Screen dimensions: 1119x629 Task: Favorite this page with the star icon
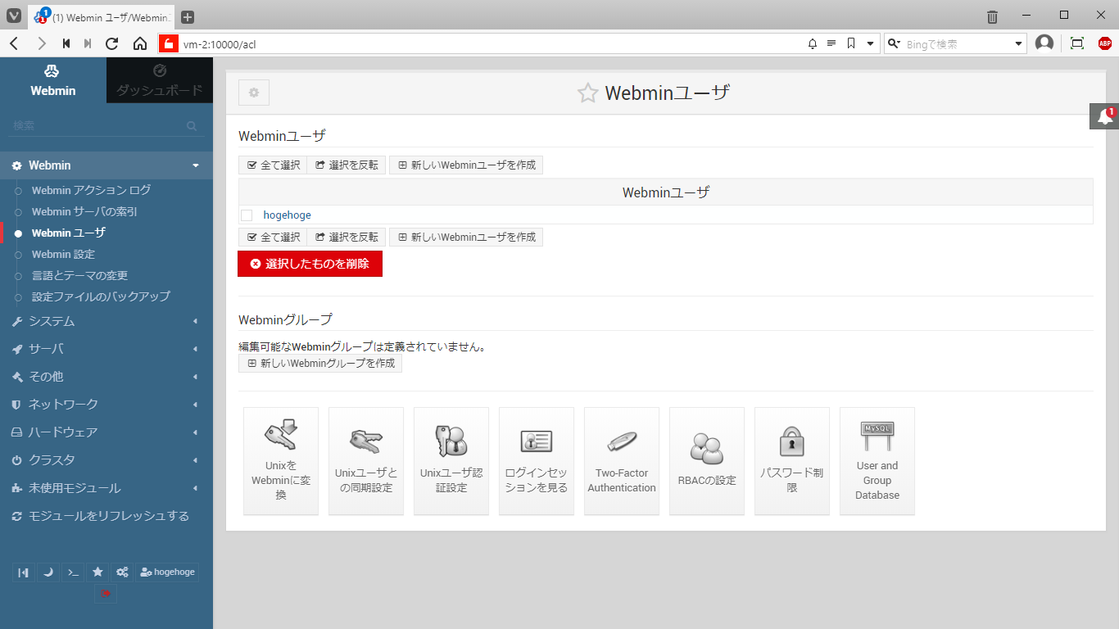(587, 93)
